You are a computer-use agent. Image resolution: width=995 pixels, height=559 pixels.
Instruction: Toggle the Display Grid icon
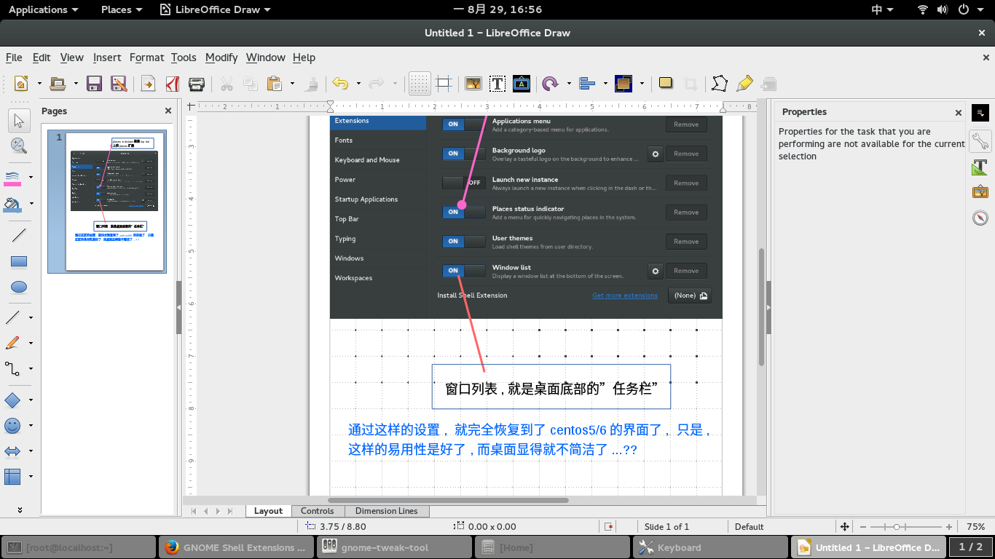click(420, 84)
